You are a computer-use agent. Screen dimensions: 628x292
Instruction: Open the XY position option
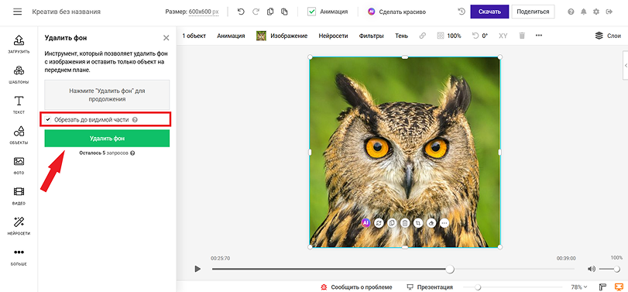[x=503, y=36]
